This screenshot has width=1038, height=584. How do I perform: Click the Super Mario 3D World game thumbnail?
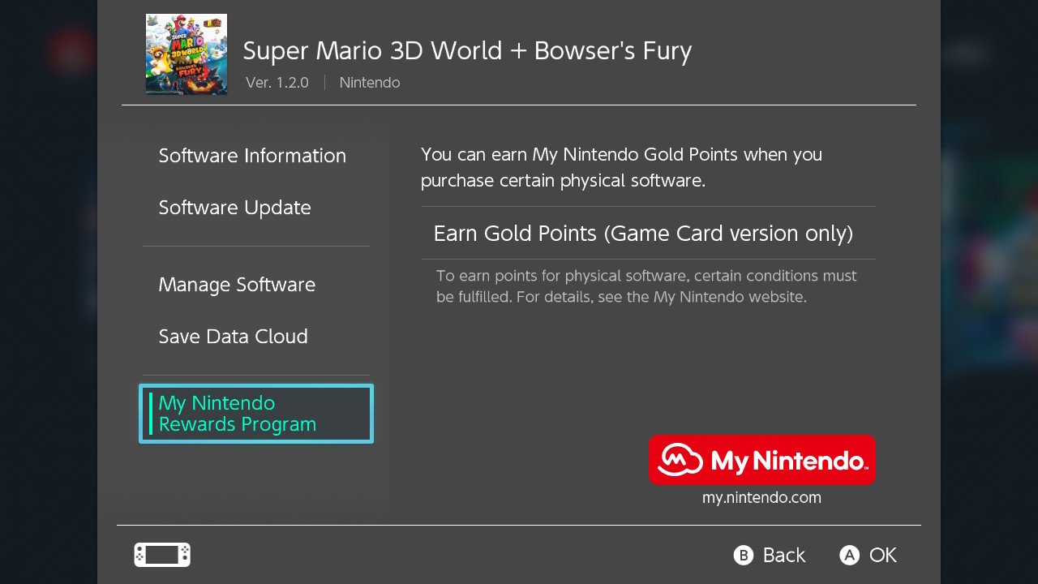pyautogui.click(x=187, y=54)
